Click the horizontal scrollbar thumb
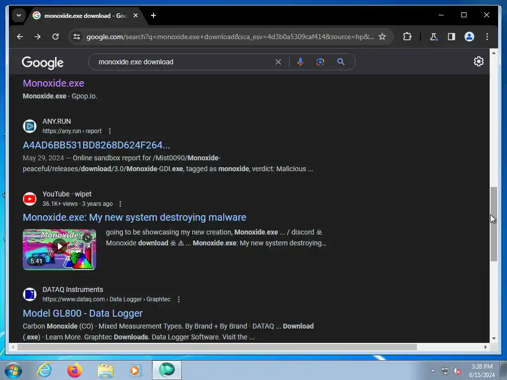507x380 pixels. point(217,347)
